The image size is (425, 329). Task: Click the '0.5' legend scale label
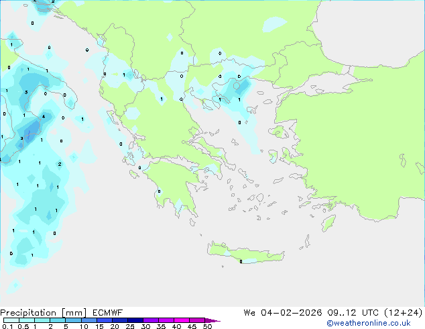23,326
